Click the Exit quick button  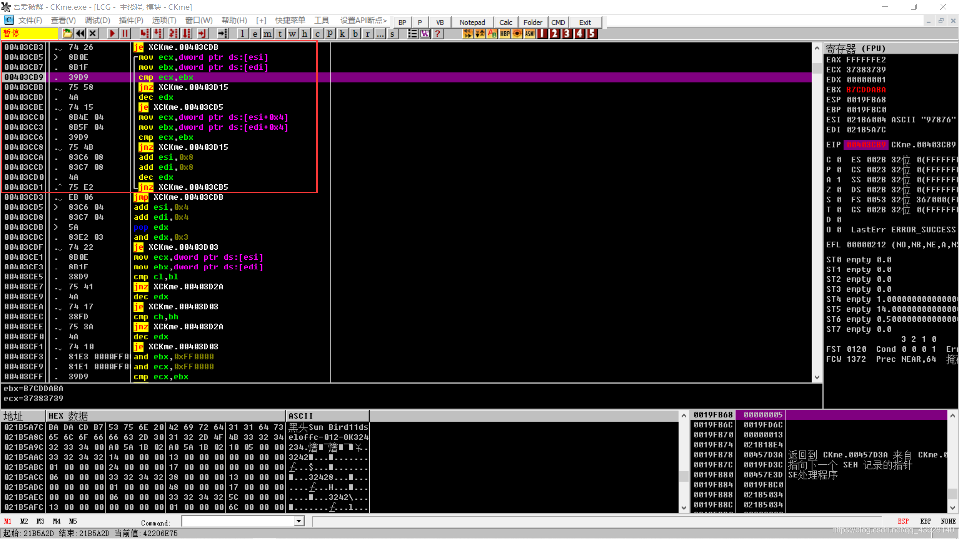[585, 22]
